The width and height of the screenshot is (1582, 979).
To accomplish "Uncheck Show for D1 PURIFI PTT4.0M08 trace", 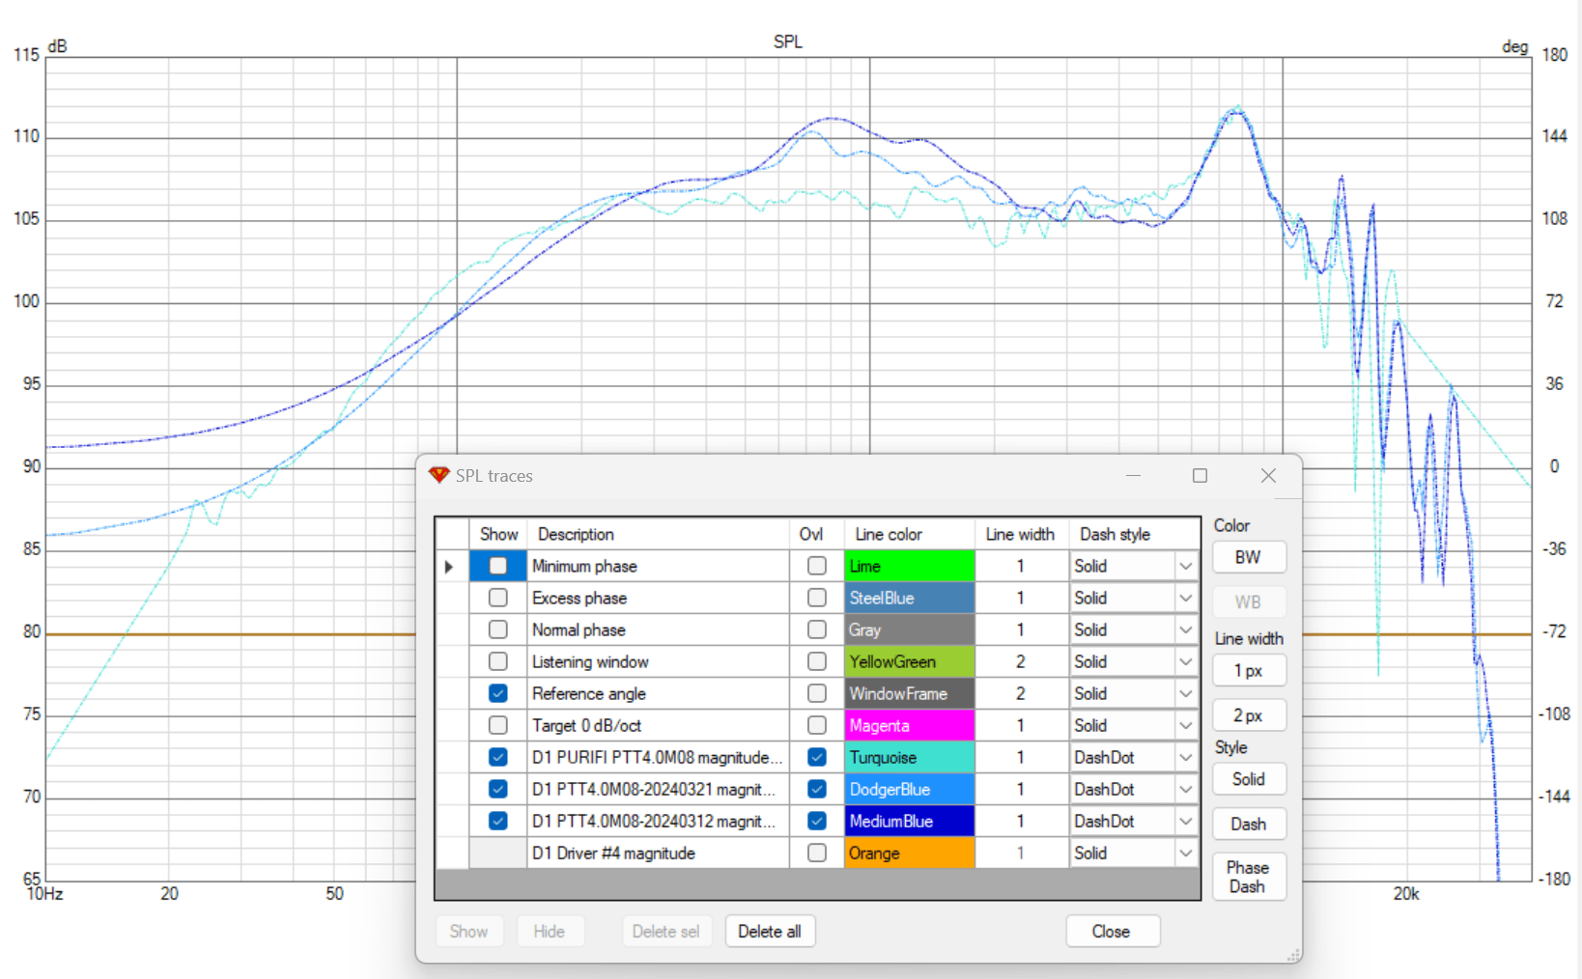I will click(498, 757).
